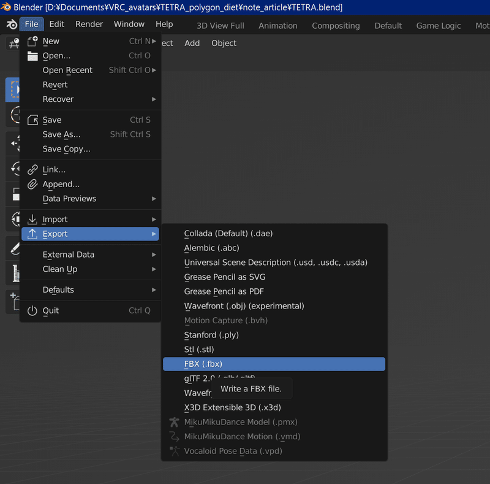Image resolution: width=490 pixels, height=484 pixels.
Task: Click the Quit power icon
Action: pos(32,310)
